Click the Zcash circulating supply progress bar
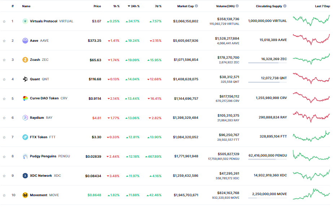Screen dimensions: 333x207 point(267,63)
